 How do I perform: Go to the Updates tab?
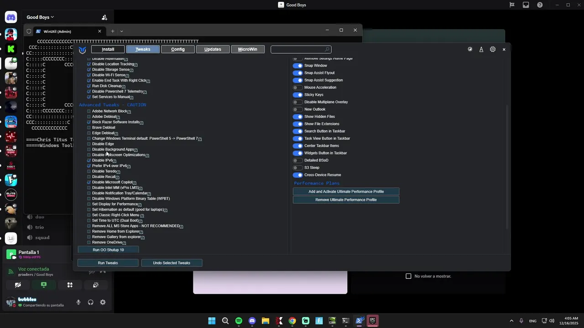click(x=213, y=49)
